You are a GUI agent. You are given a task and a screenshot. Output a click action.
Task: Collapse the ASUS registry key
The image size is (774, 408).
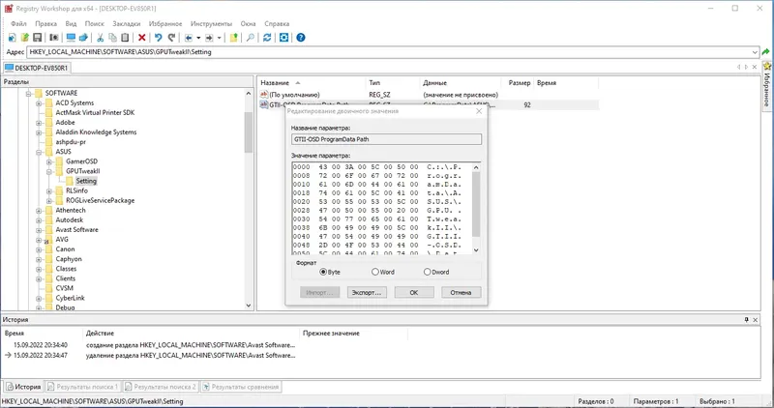point(39,152)
